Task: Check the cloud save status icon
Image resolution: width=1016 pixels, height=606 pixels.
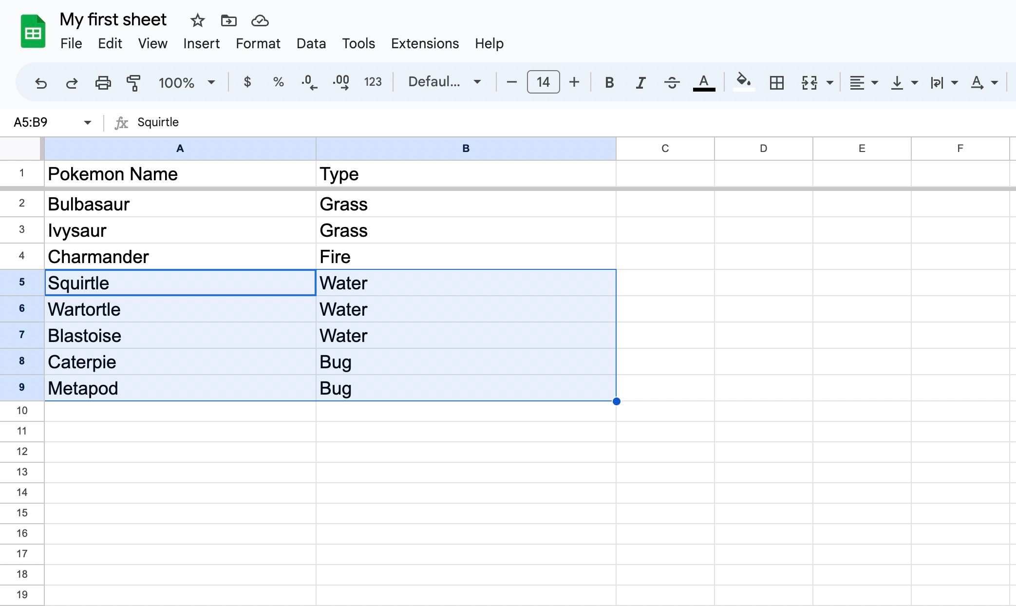Action: coord(260,20)
